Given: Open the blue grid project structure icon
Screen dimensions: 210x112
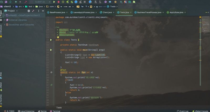Looking at the screenshot, I should pos(110,2).
